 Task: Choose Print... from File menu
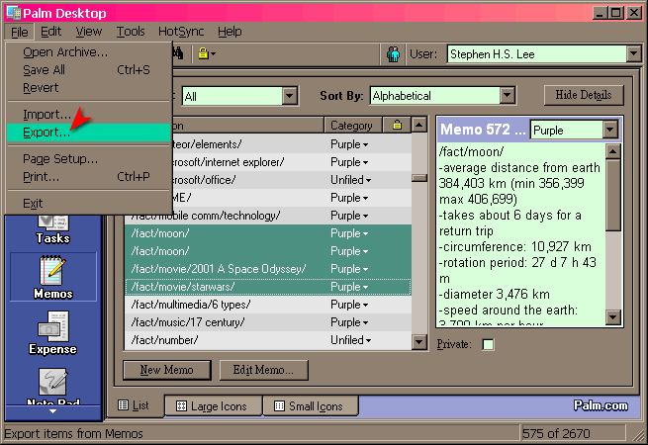[x=88, y=176]
